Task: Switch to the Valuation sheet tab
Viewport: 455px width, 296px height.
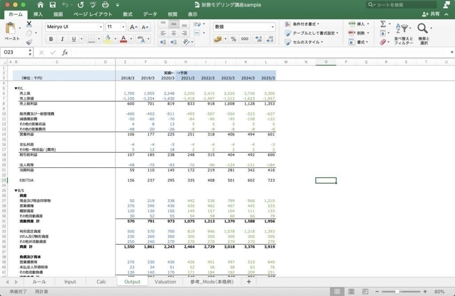Action: 165,282
